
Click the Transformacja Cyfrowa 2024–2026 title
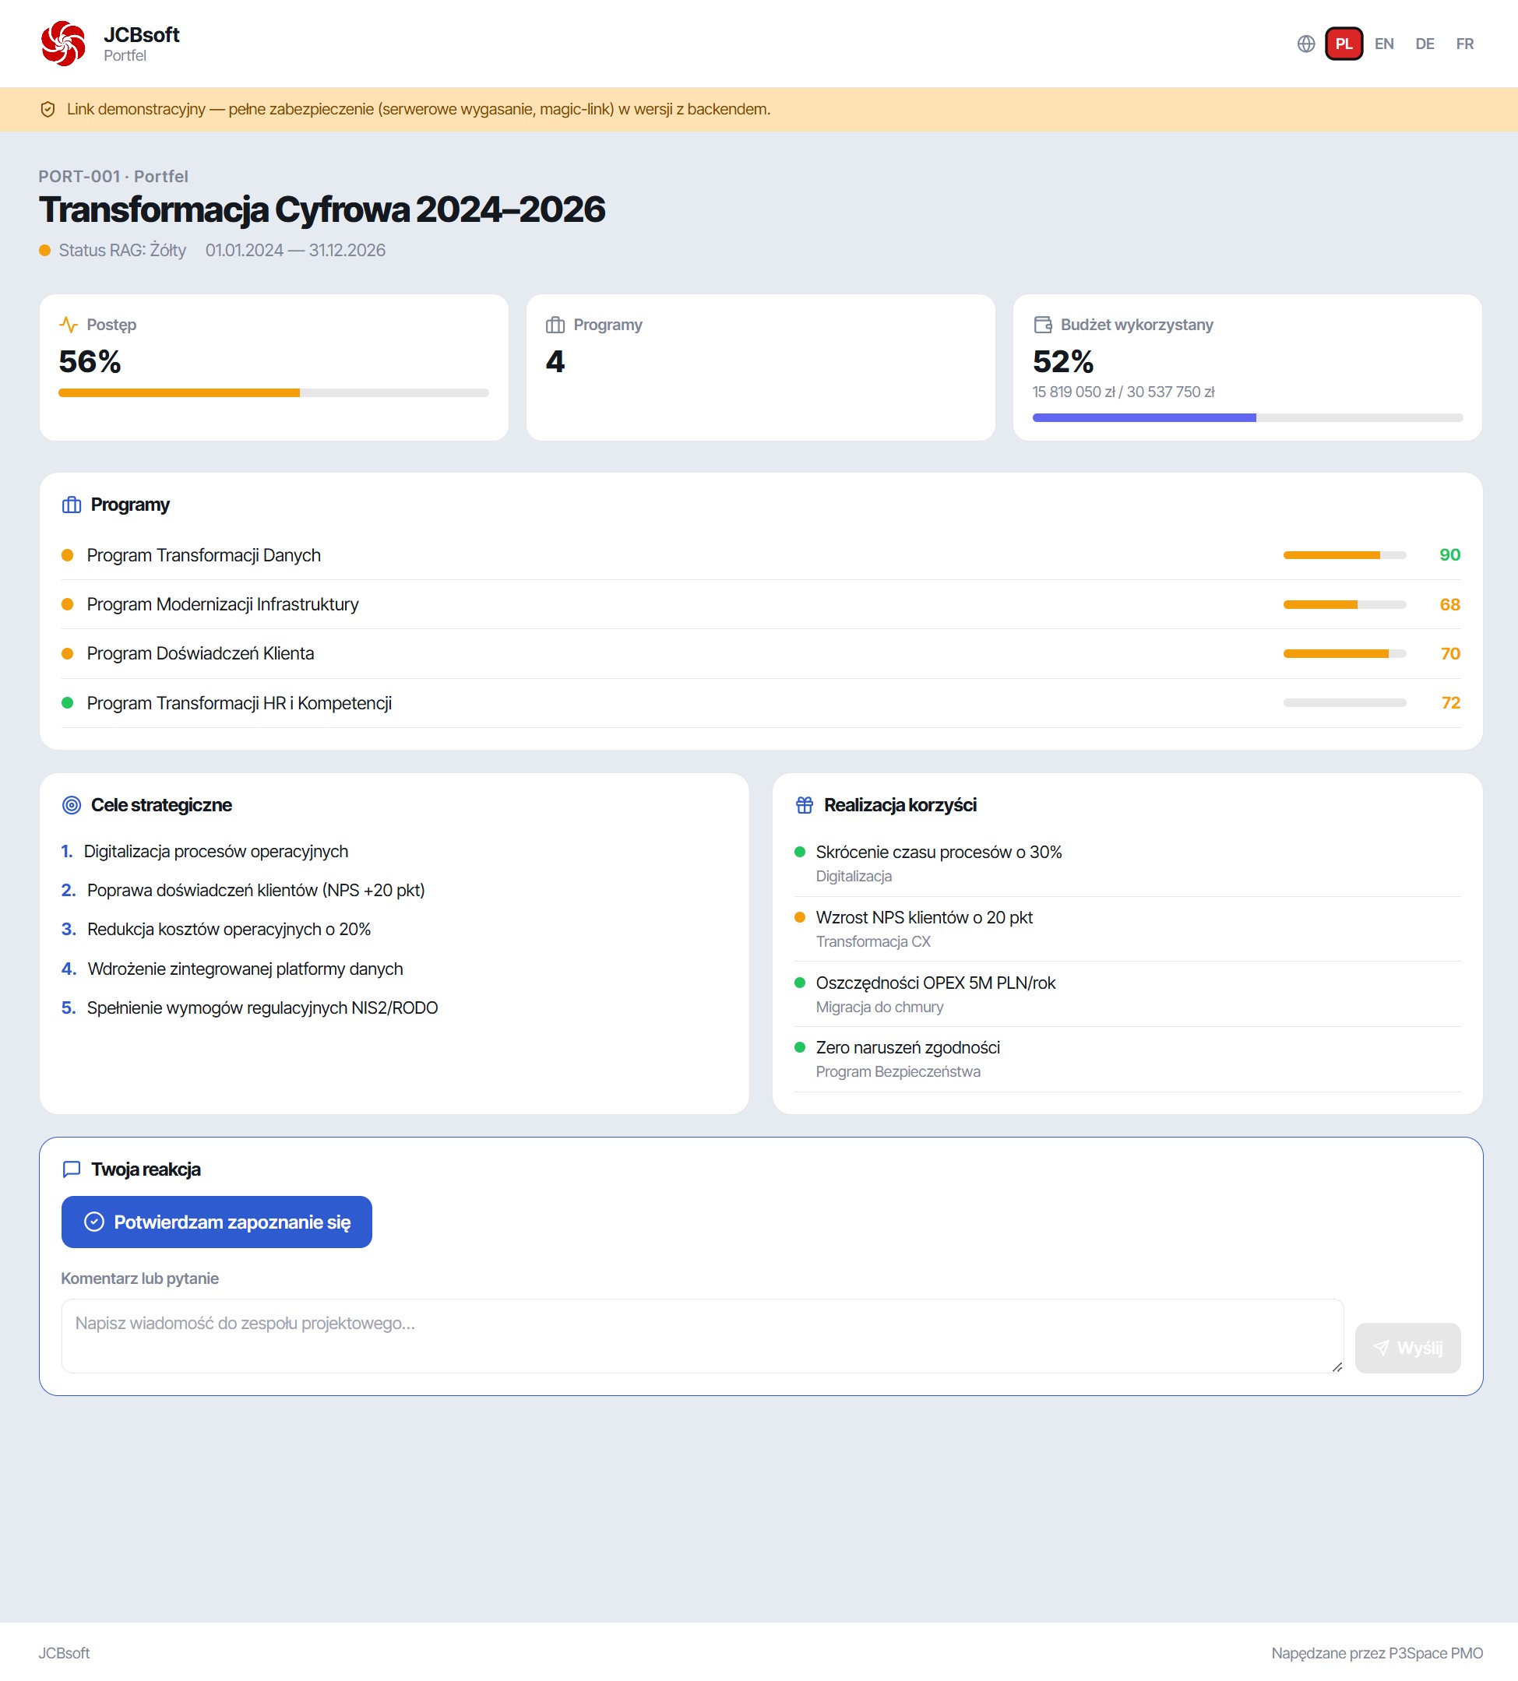(322, 209)
